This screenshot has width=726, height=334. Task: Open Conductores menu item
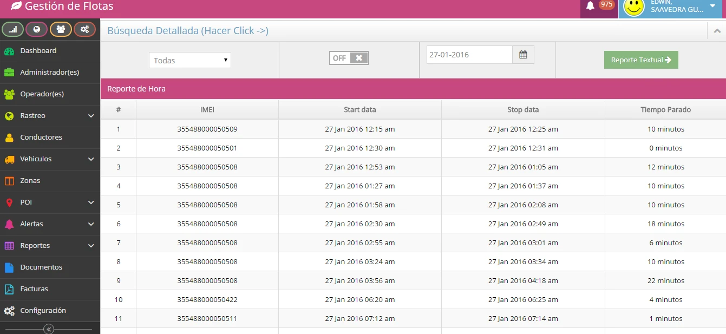pyautogui.click(x=41, y=137)
